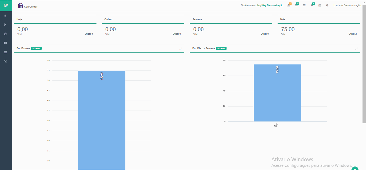The width and height of the screenshot is (366, 170).
Task: Click the Call Center phone icon
Action: click(x=20, y=6)
